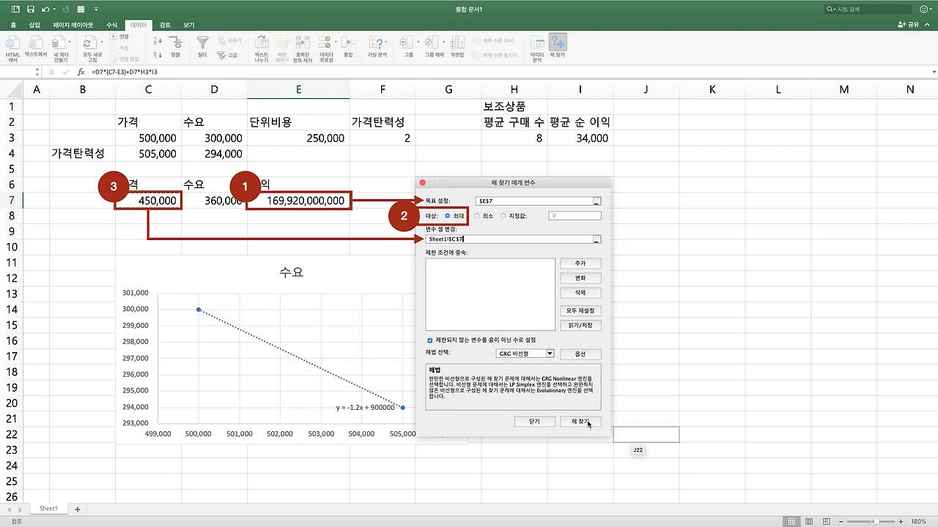Switch to the 홈 tab
This screenshot has width=938, height=527.
pyautogui.click(x=12, y=25)
